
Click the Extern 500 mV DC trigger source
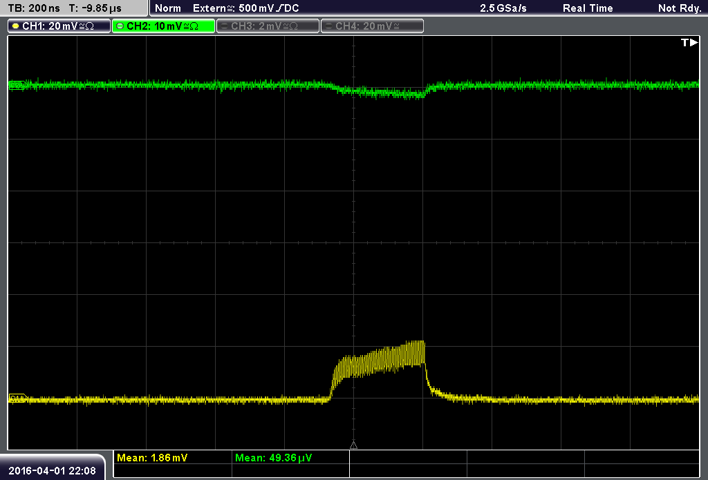245,8
